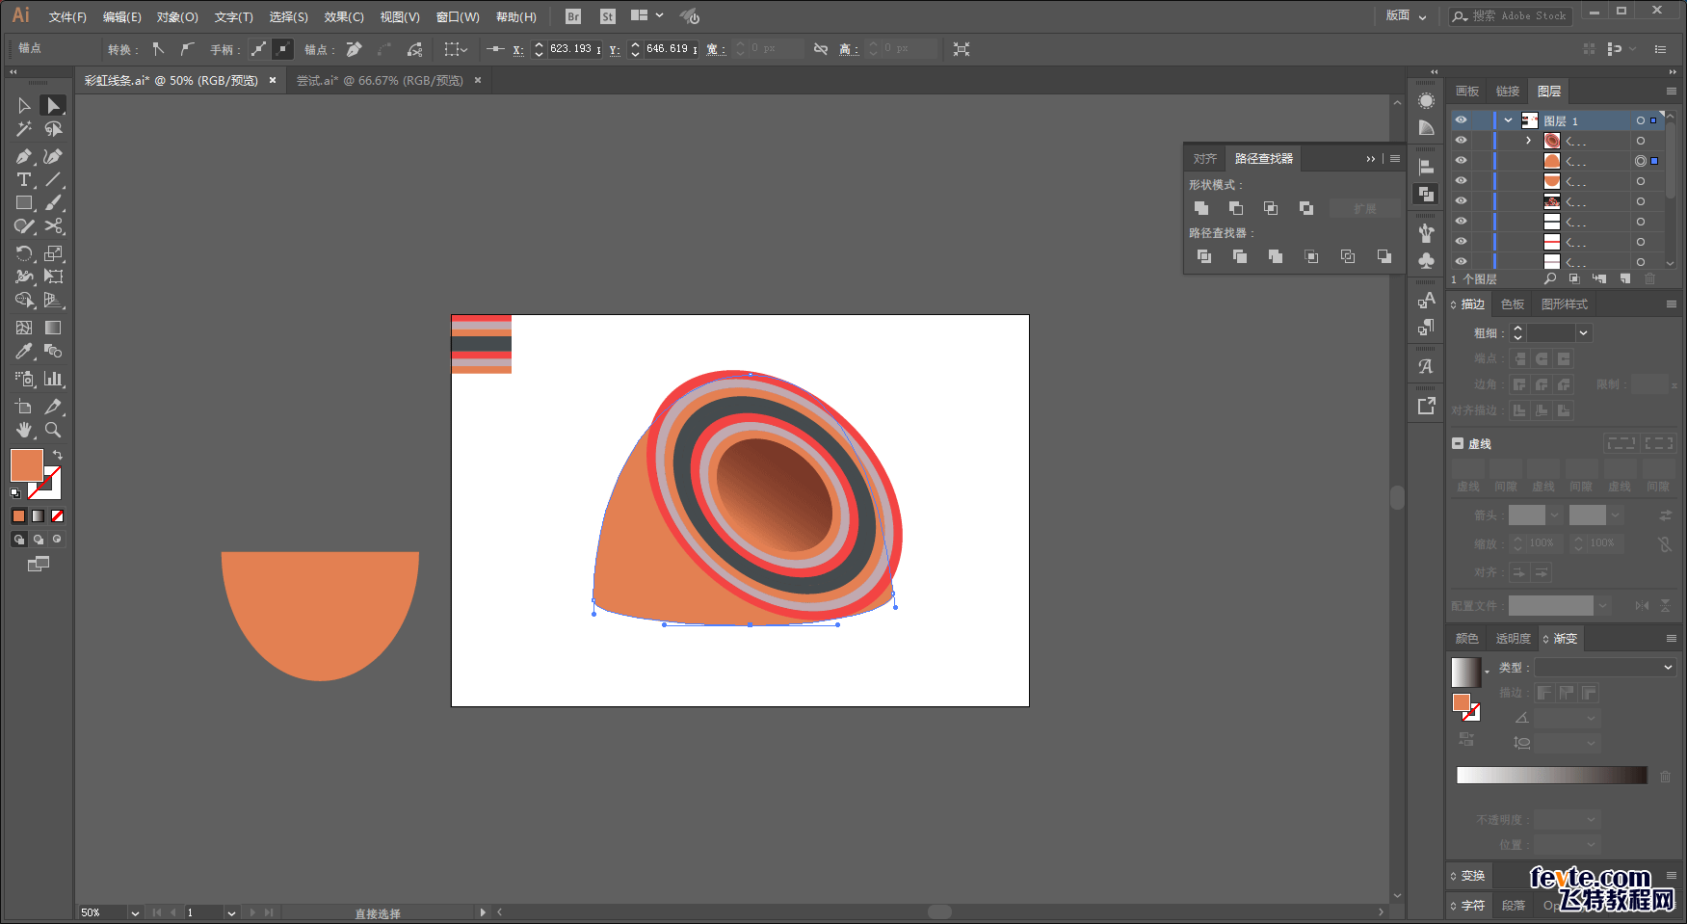
Task: Click the orange fill color swatch
Action: pos(26,465)
